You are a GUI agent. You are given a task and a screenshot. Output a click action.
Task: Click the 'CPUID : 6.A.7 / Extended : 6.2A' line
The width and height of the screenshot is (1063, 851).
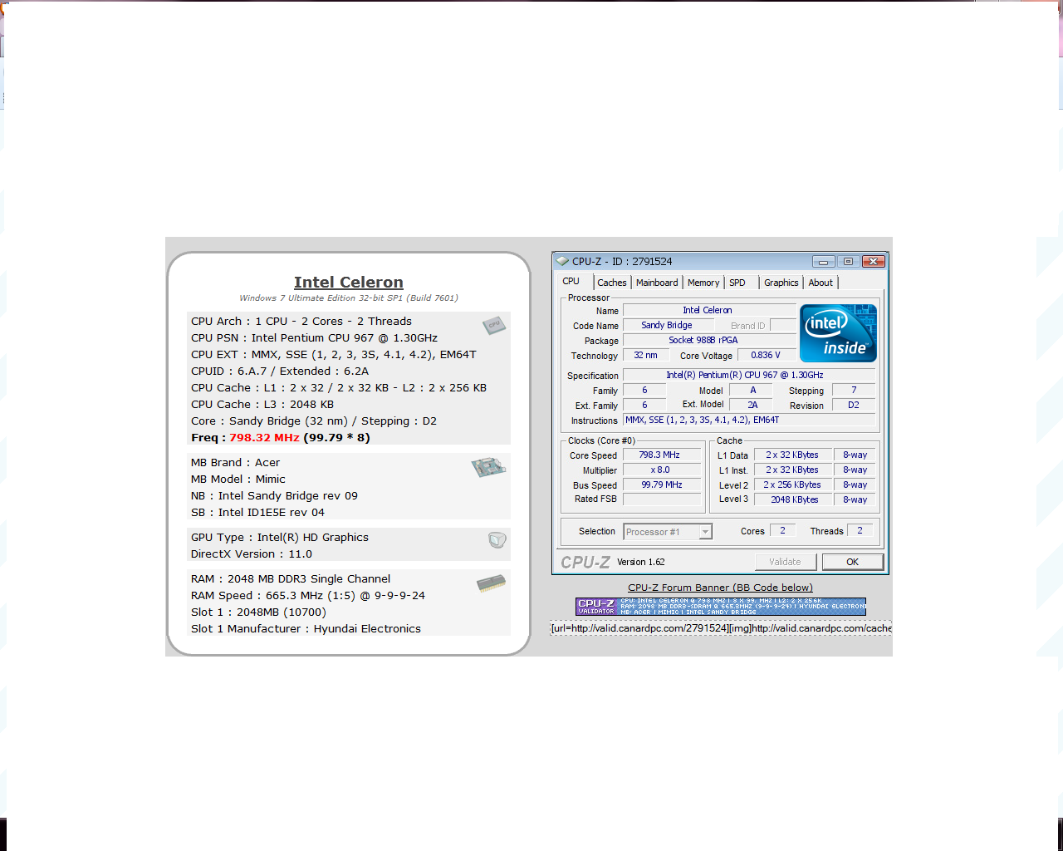coord(280,371)
